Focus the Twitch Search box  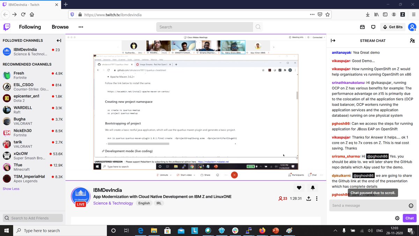click(x=205, y=27)
